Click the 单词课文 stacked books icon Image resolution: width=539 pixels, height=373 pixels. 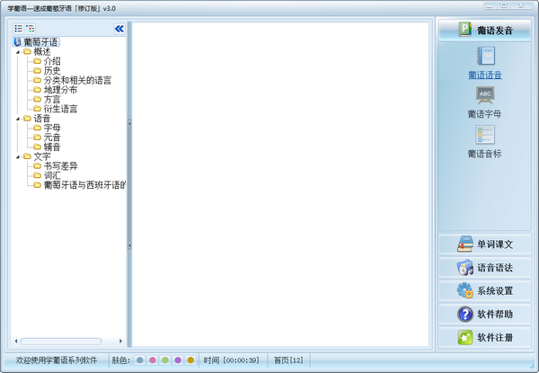click(x=465, y=244)
